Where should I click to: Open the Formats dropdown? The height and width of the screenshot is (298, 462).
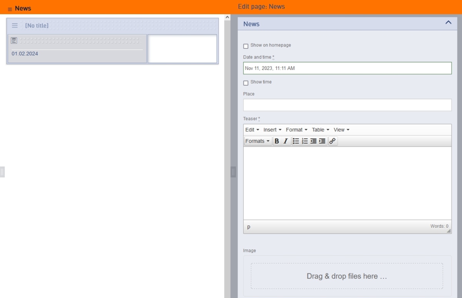coord(258,141)
